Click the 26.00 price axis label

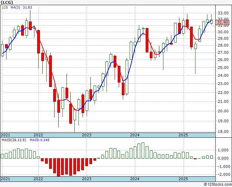point(223,60)
